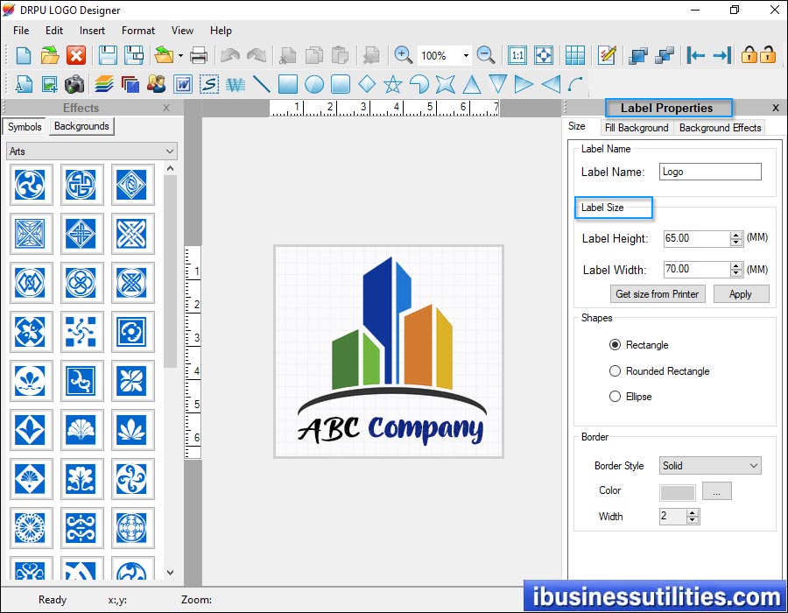
Task: Select the Rectangle shape radio button
Action: 616,345
